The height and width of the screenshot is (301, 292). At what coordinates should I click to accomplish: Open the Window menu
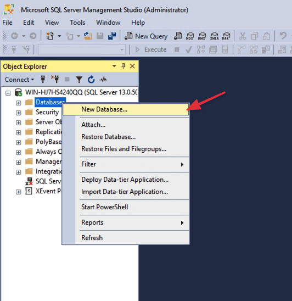pyautogui.click(x=108, y=23)
